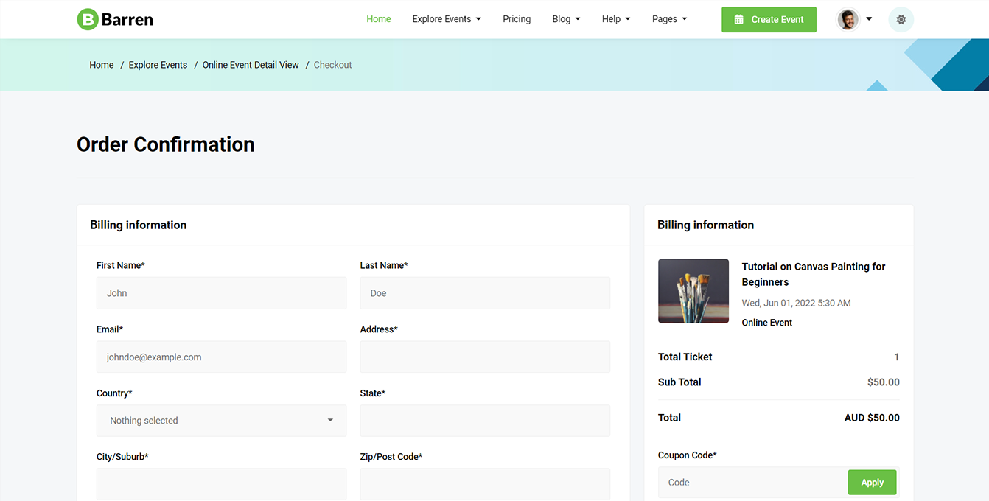Select the Email input field

coord(221,357)
